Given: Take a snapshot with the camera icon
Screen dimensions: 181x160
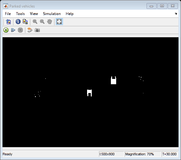Looking at the screenshot, I should click(x=37, y=30).
